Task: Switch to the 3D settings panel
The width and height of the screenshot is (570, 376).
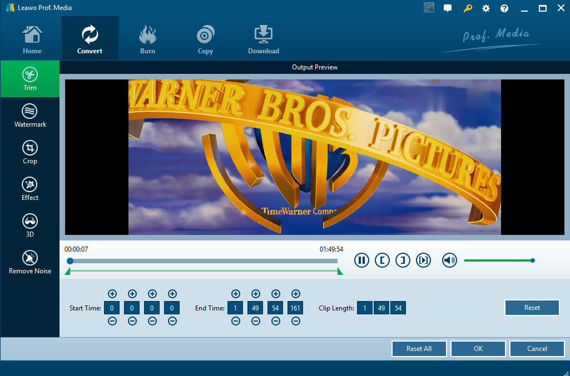Action: tap(30, 225)
